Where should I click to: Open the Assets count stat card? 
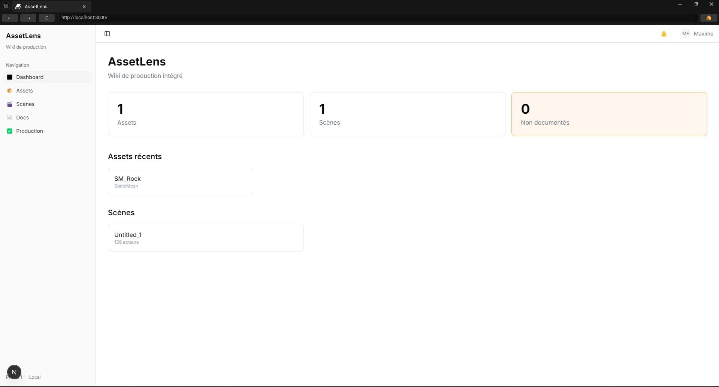click(206, 114)
